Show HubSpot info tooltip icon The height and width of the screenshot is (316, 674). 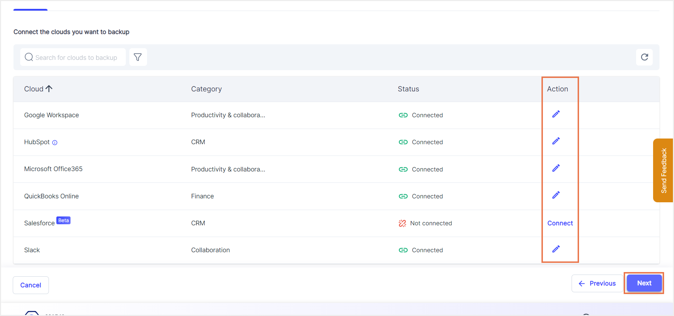click(55, 143)
